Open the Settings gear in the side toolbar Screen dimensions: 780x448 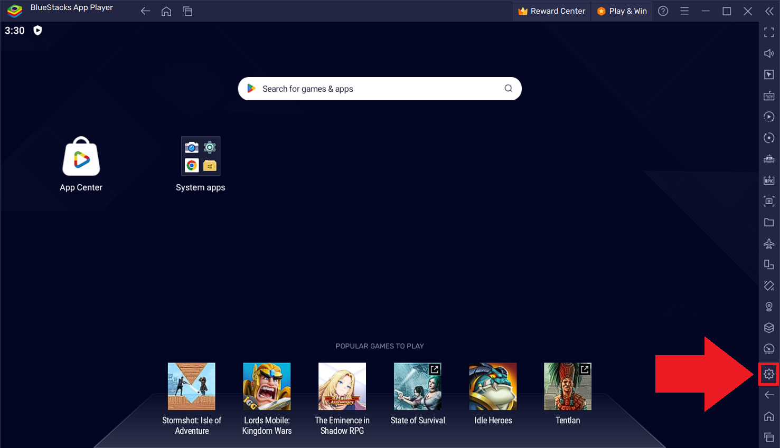click(769, 374)
